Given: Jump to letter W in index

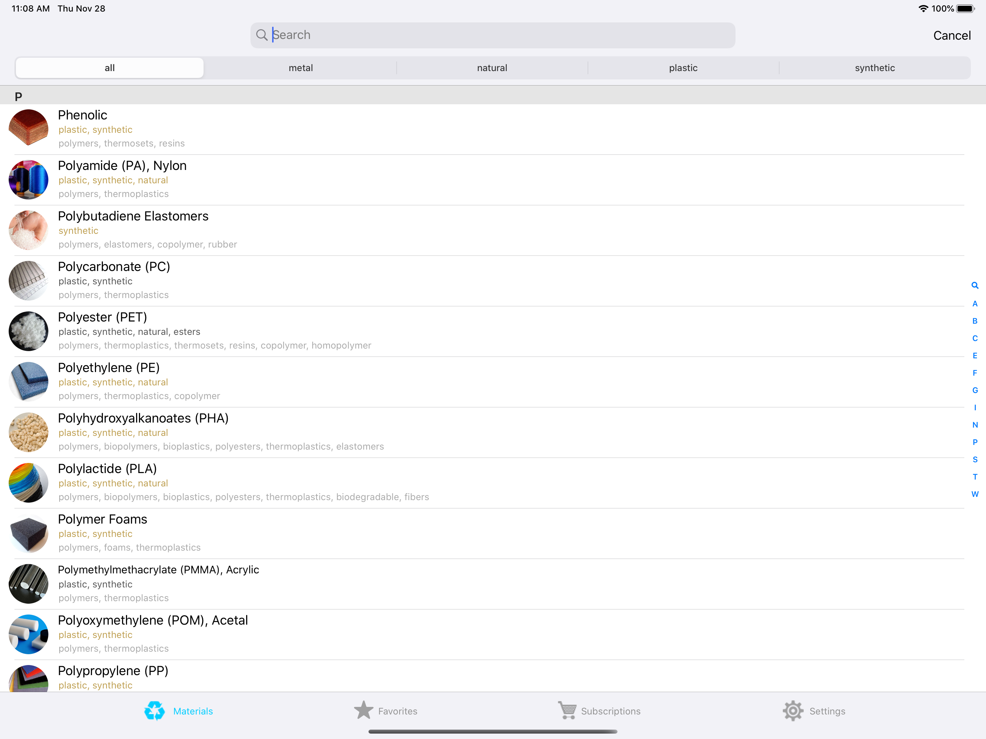Looking at the screenshot, I should pyautogui.click(x=975, y=494).
